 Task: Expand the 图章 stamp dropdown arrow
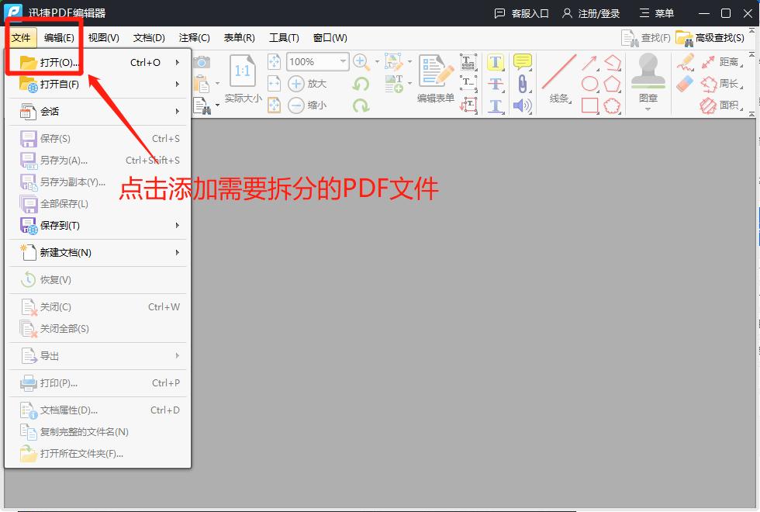[x=649, y=108]
